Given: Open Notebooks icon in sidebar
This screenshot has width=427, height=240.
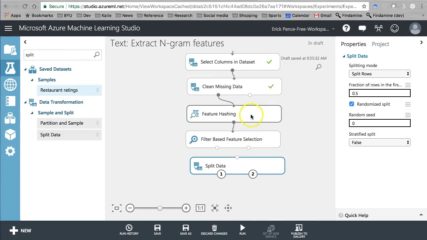Looking at the screenshot, I should click(10, 101).
